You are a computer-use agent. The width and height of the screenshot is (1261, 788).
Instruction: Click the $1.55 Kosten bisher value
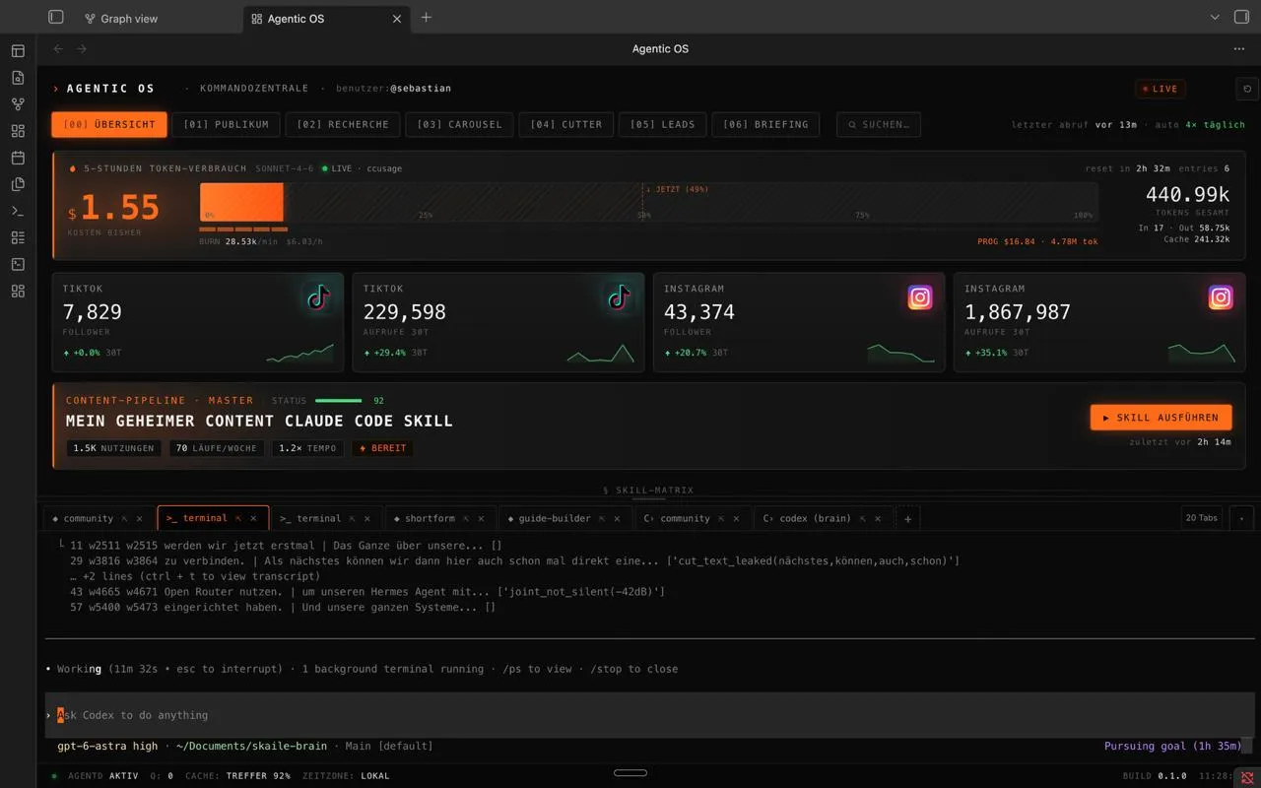coord(113,207)
